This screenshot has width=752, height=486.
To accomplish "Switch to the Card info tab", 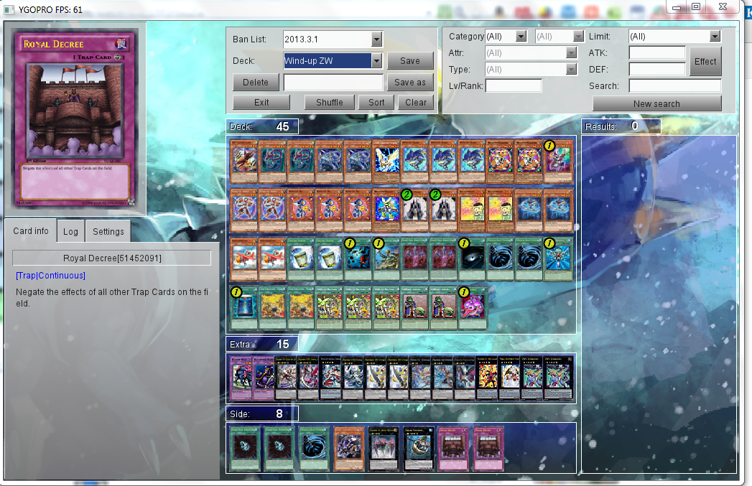I will [31, 231].
